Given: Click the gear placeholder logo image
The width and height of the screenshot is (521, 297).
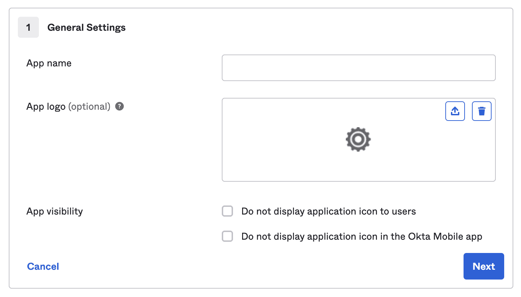Looking at the screenshot, I should 358,139.
